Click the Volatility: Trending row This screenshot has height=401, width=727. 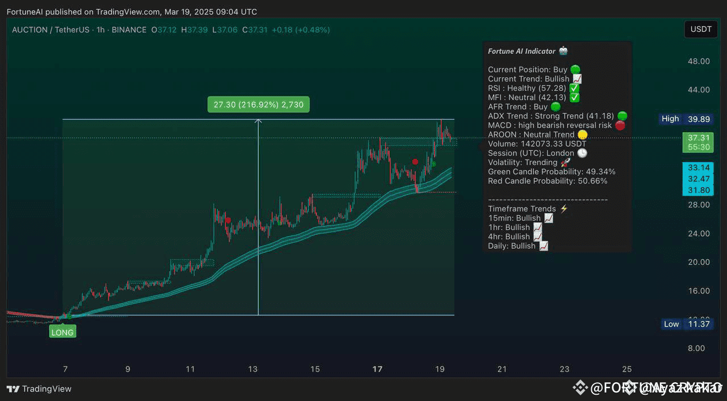pos(529,162)
